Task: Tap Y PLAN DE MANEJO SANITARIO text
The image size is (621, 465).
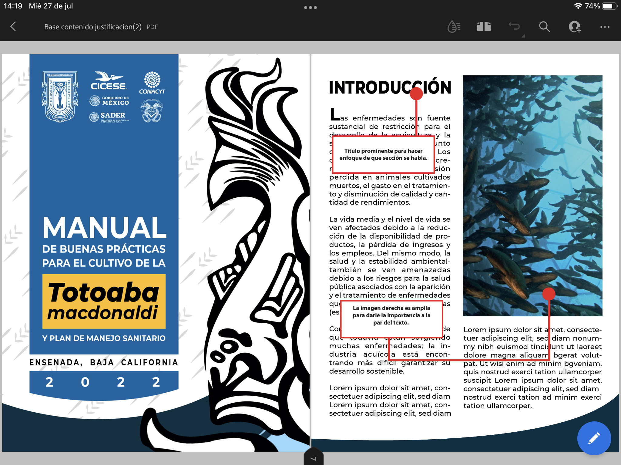Action: pyautogui.click(x=104, y=338)
